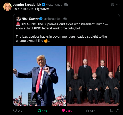
Task: Open Juanita Broaddrick's profile avatar
Action: click(x=7, y=7)
